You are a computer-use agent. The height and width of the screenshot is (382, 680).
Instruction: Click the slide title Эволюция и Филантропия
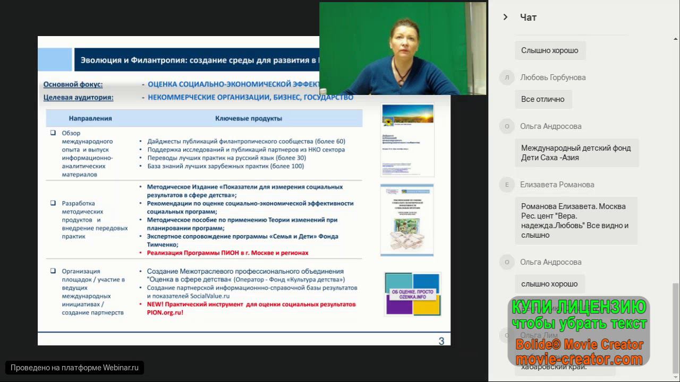(x=199, y=60)
